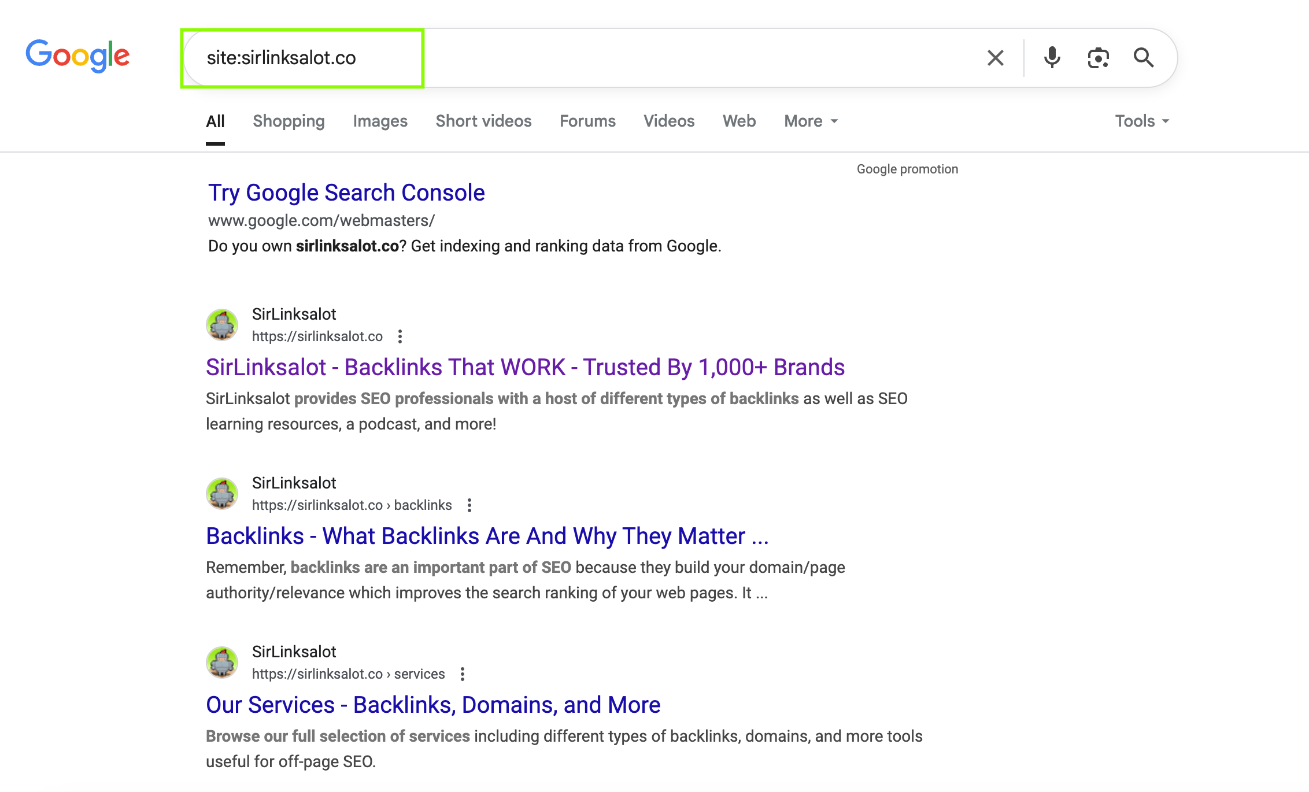The height and width of the screenshot is (792, 1309).
Task: Click the SirLinksalot favicon on the first result
Action: (222, 325)
